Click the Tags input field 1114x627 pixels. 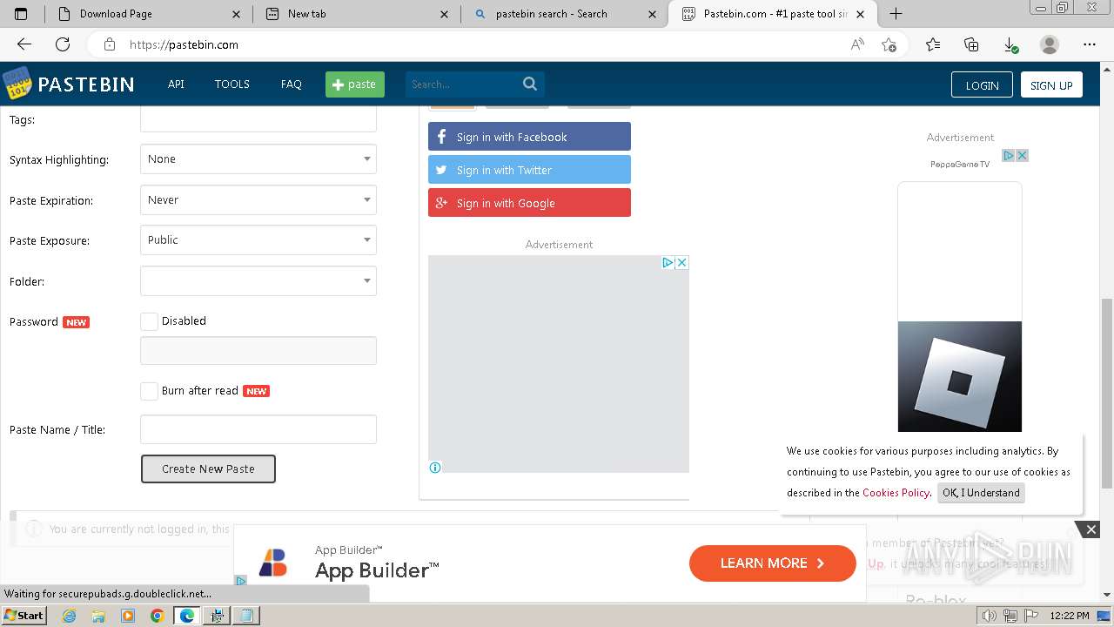(x=258, y=119)
